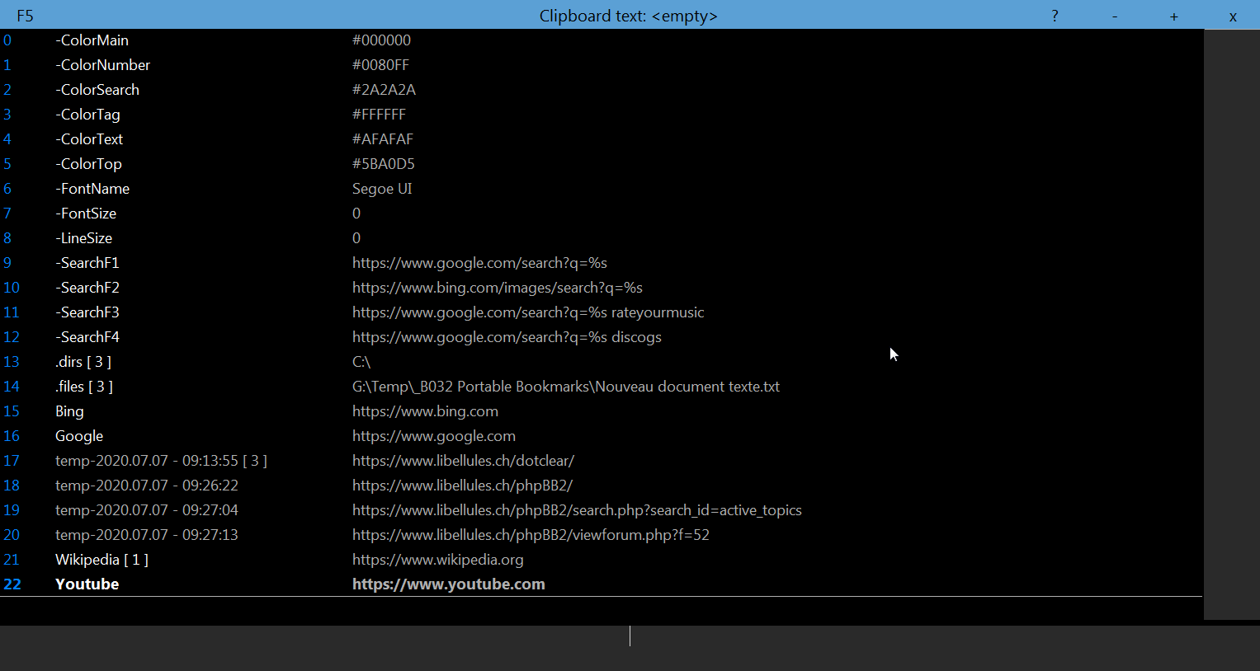Select the -SearchF2 entry

point(87,288)
